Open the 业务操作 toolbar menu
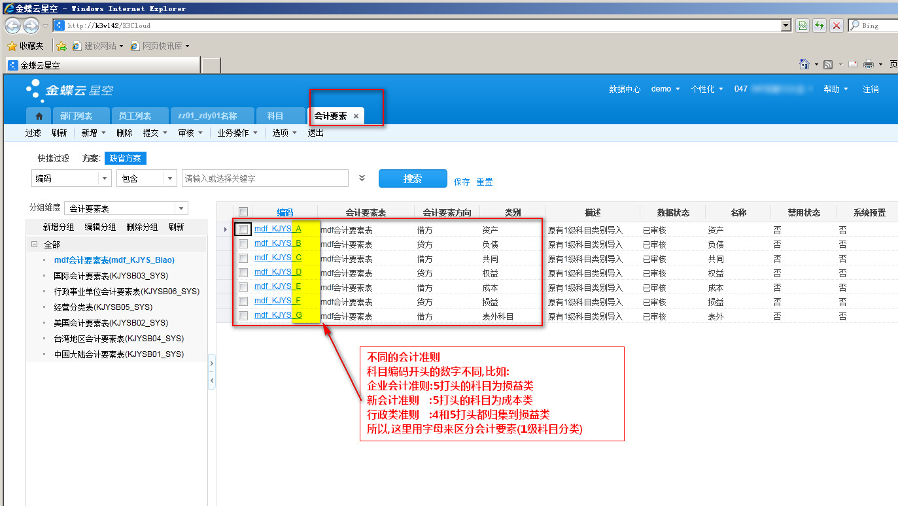Viewport: 898px width, 506px height. [x=236, y=133]
